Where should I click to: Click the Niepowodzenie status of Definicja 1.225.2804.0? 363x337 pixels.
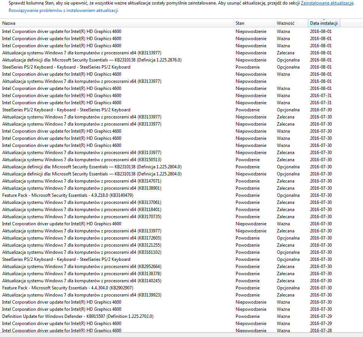251,174
